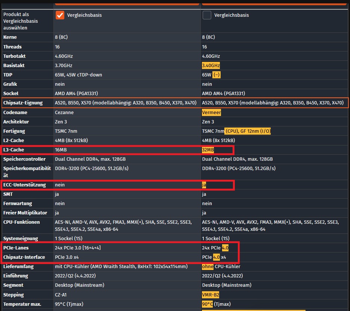
Task: Click the highlighted 'ohne' CPU-Kühler text
Action: (x=208, y=267)
